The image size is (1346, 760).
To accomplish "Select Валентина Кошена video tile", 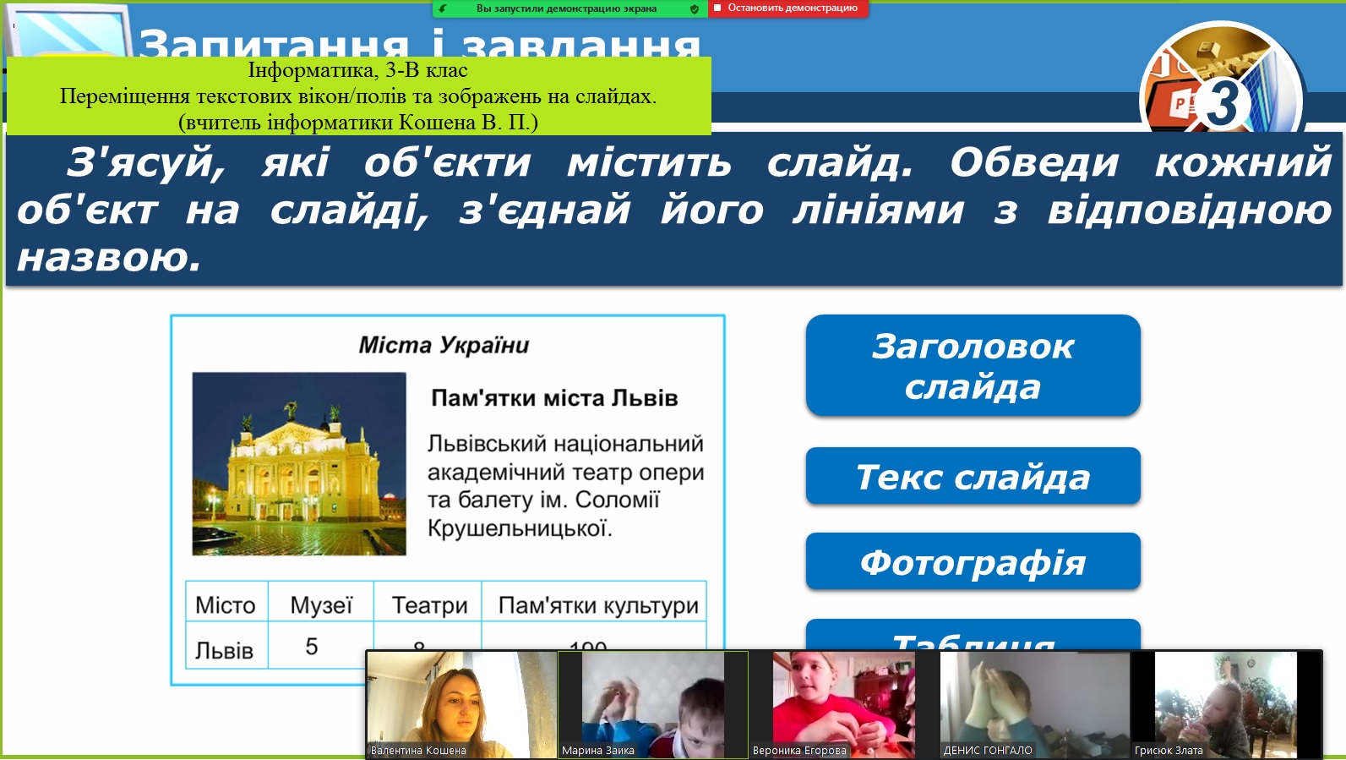I will pyautogui.click(x=461, y=704).
